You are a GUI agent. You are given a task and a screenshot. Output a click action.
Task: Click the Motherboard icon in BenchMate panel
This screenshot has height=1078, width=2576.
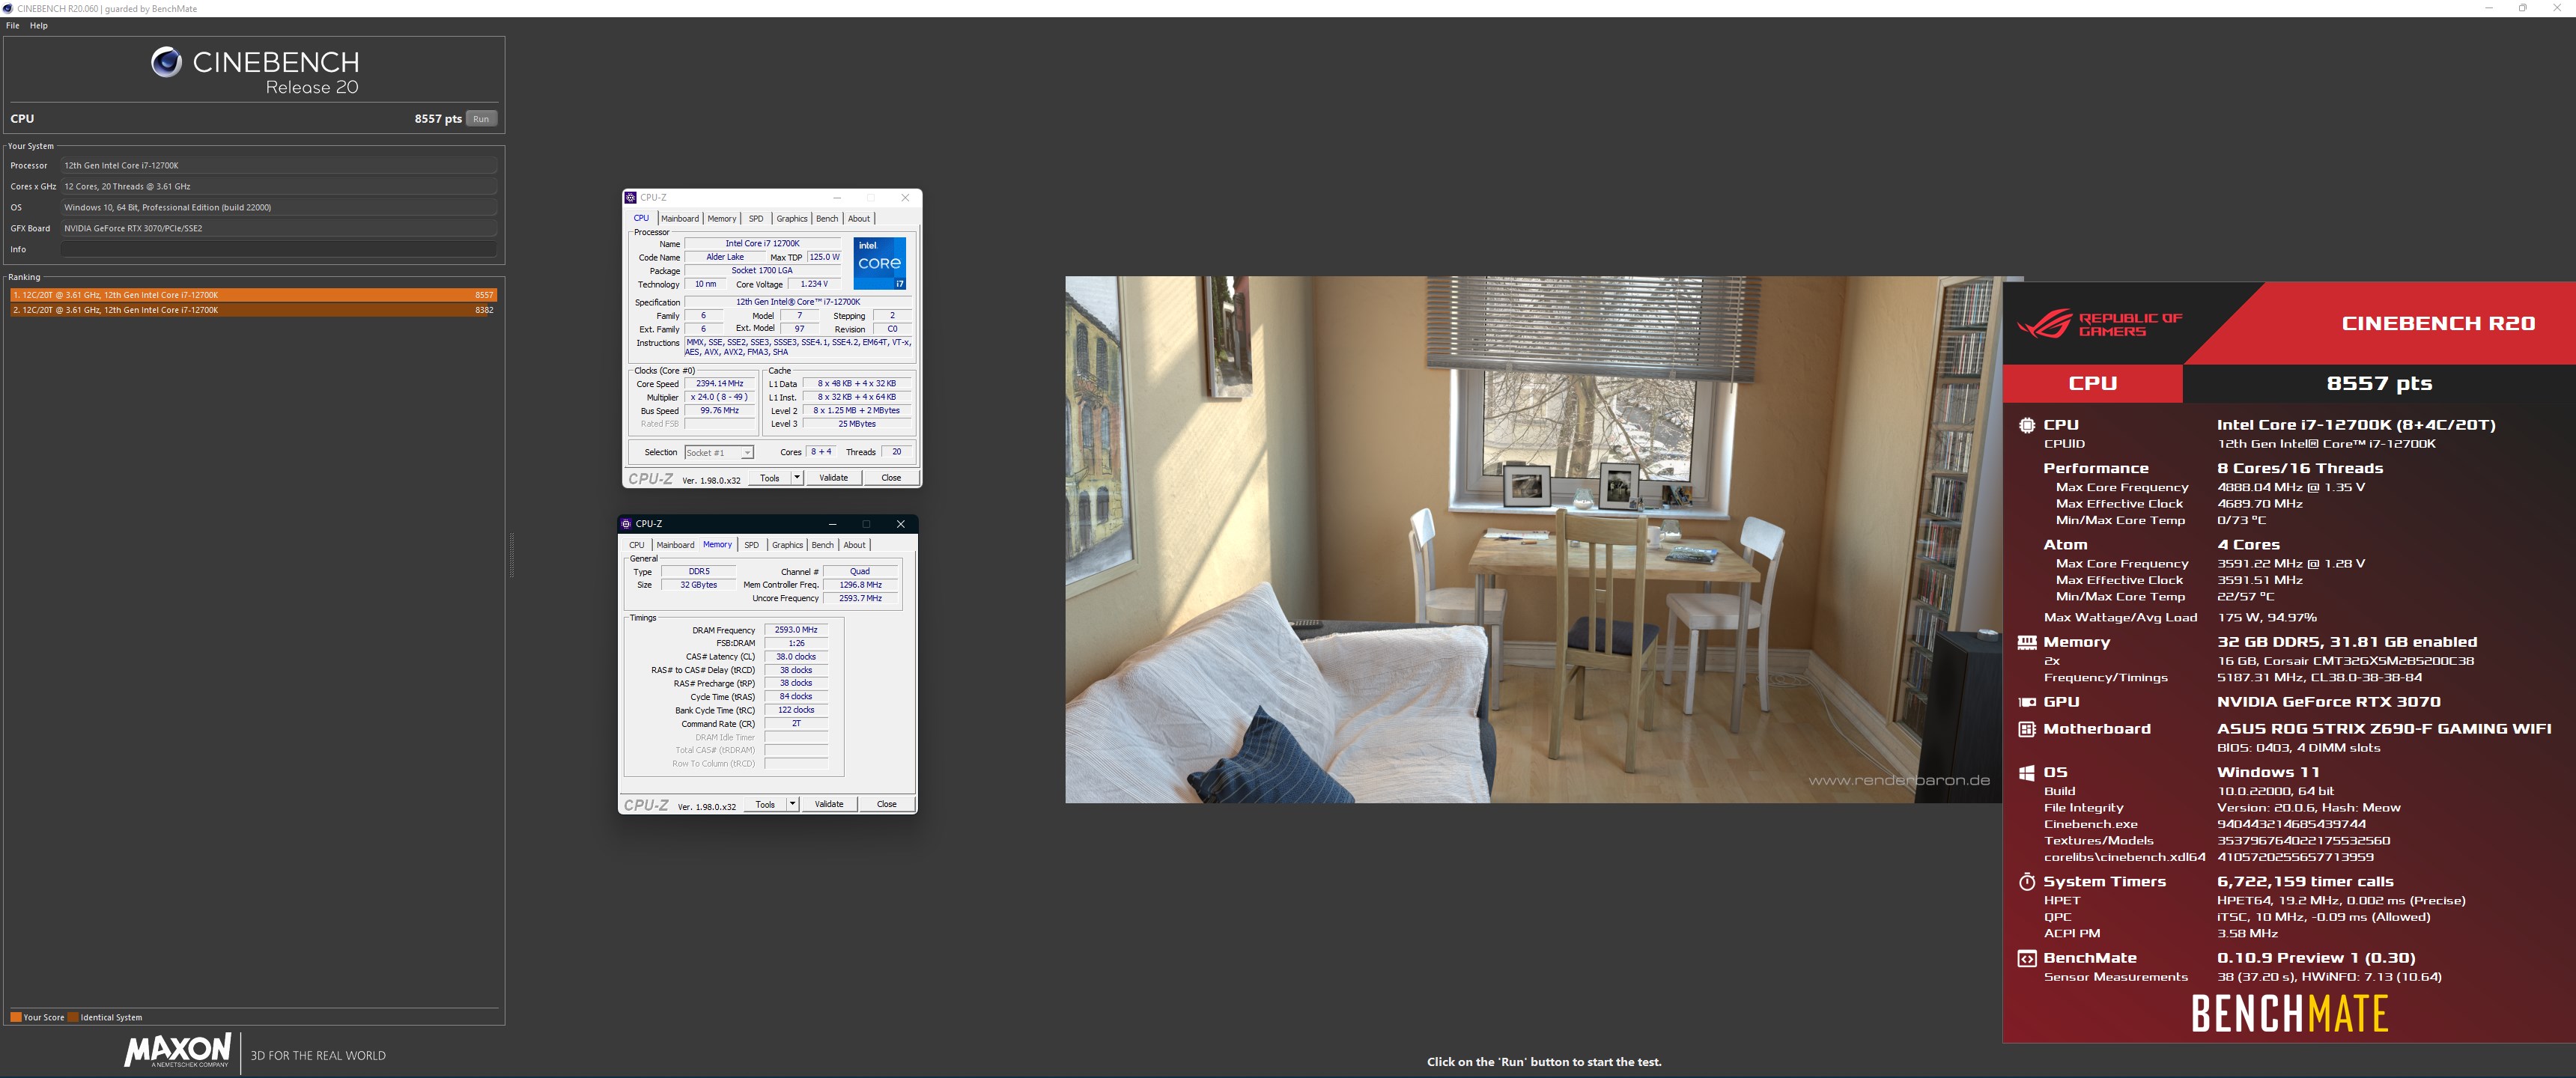point(2026,729)
